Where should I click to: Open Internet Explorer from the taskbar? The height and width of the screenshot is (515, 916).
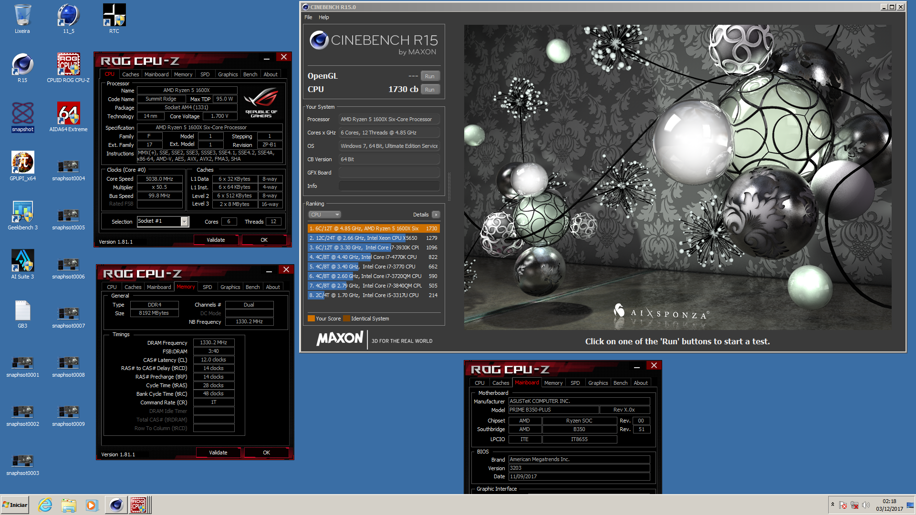click(45, 505)
